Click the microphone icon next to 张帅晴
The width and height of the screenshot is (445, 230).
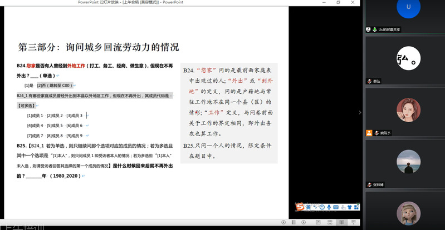pos(369,184)
